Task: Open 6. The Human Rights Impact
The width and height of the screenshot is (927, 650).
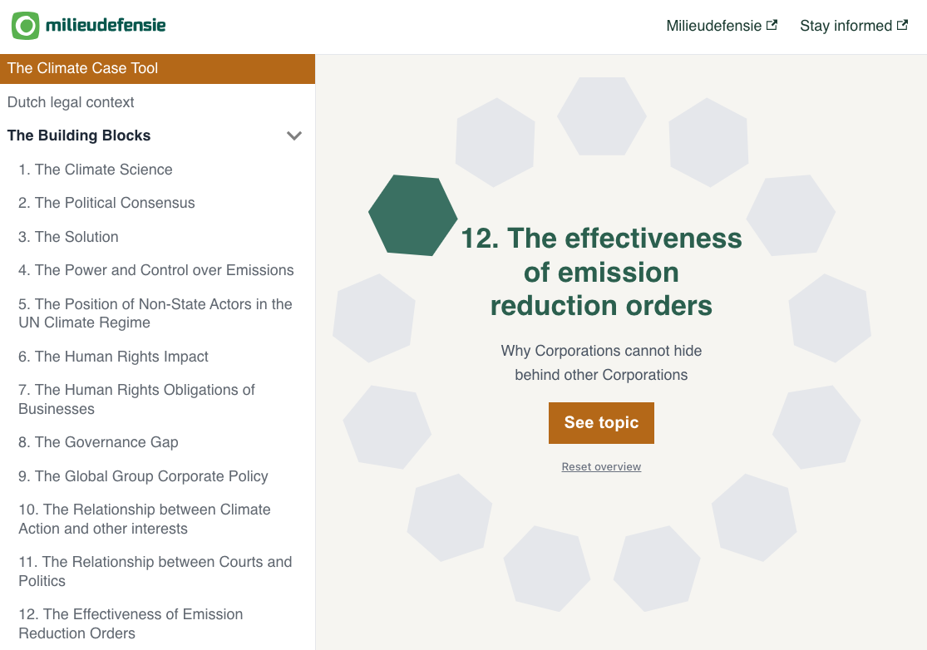Action: (x=113, y=357)
